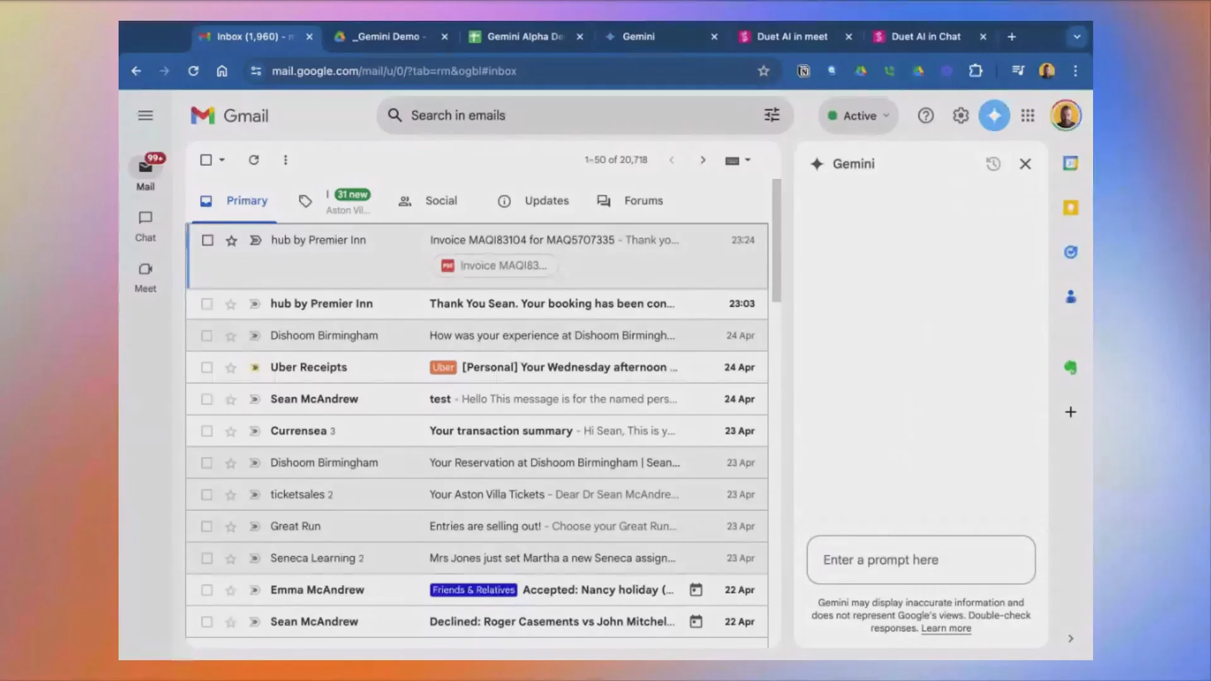Open a new browser tab
Image resolution: width=1211 pixels, height=681 pixels.
1012,37
